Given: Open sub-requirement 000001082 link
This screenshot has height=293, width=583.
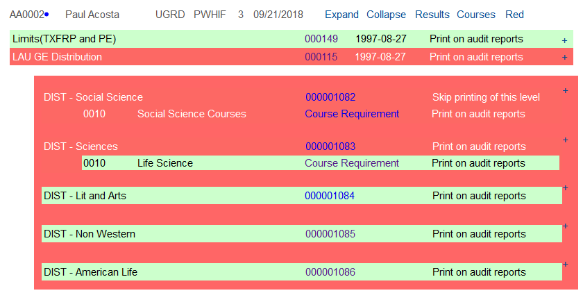Looking at the screenshot, I should click(330, 97).
